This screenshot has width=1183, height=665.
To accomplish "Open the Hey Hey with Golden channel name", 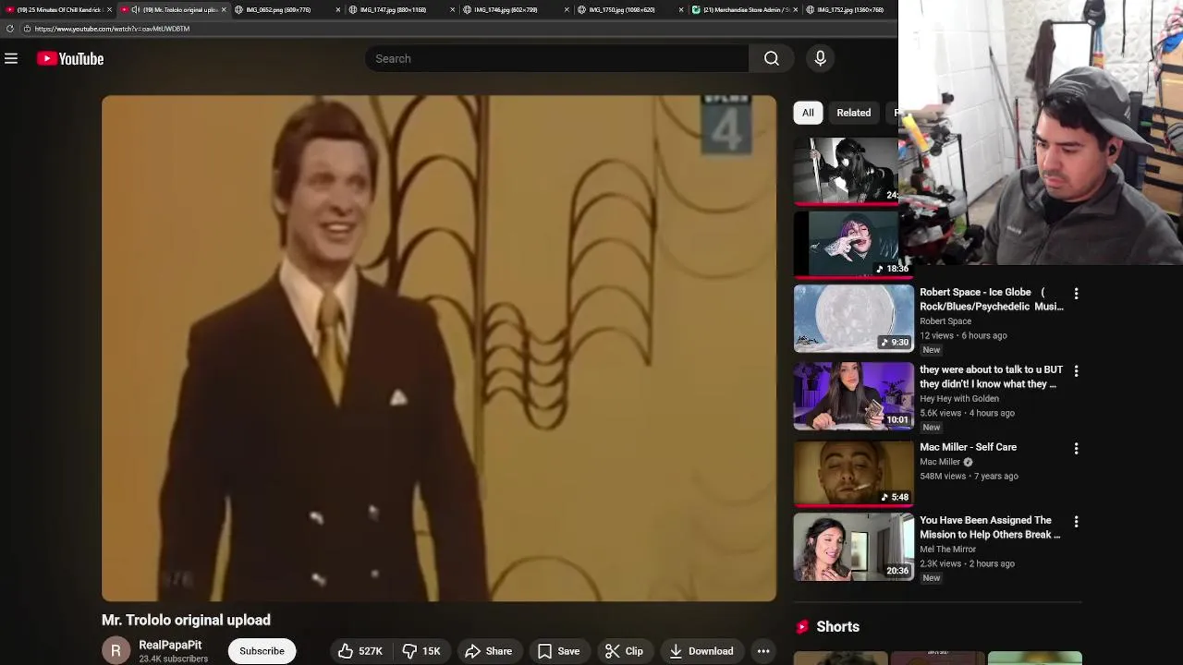I will pyautogui.click(x=959, y=399).
